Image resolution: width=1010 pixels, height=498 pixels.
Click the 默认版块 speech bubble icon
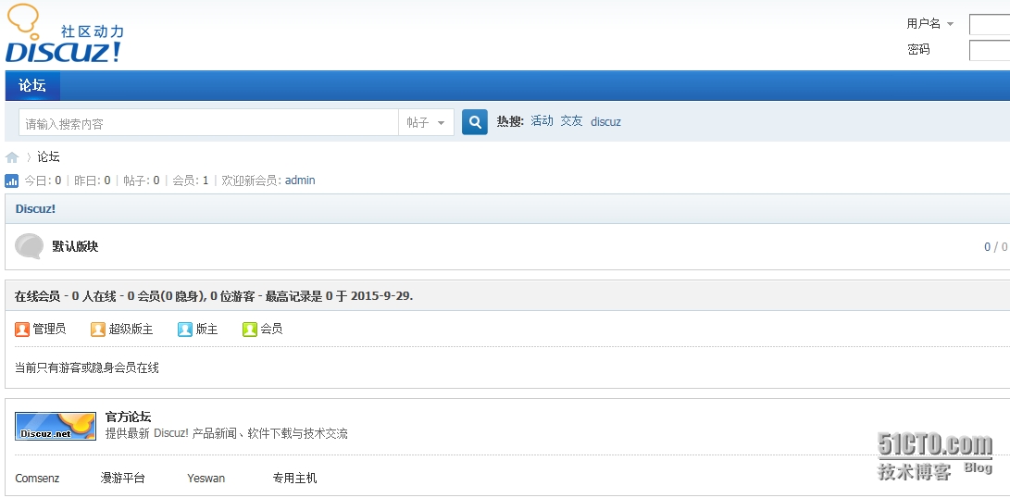[x=29, y=246]
